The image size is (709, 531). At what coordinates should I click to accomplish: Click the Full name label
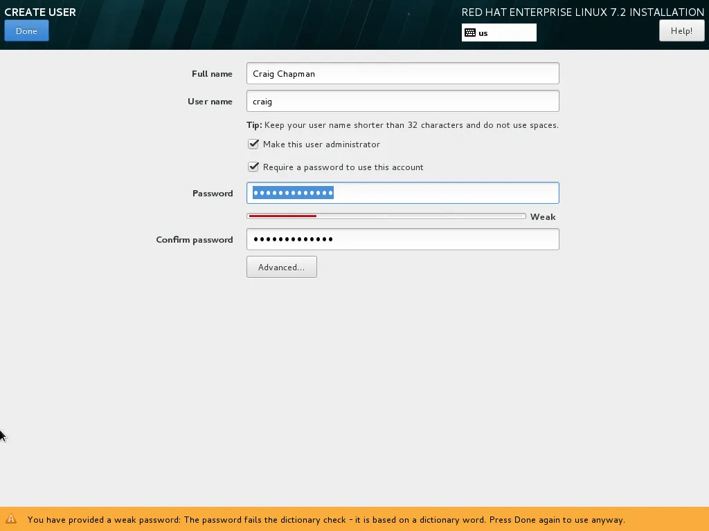point(212,73)
